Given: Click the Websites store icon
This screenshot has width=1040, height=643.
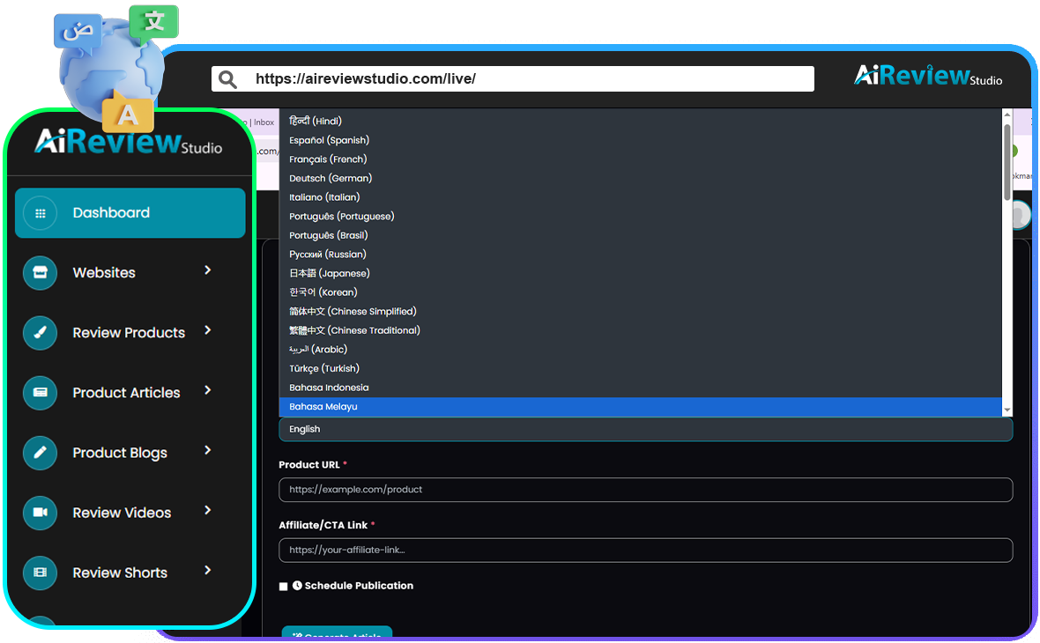Looking at the screenshot, I should (x=40, y=273).
